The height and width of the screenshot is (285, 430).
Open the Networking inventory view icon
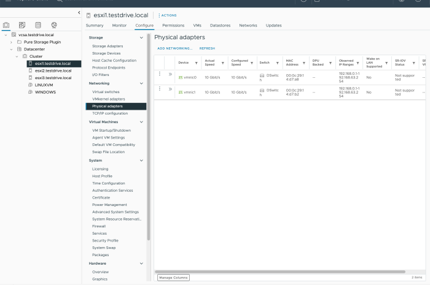54,25
